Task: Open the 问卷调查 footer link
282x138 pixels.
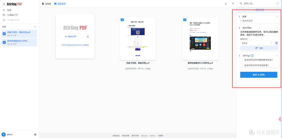Action: (x=116, y=136)
